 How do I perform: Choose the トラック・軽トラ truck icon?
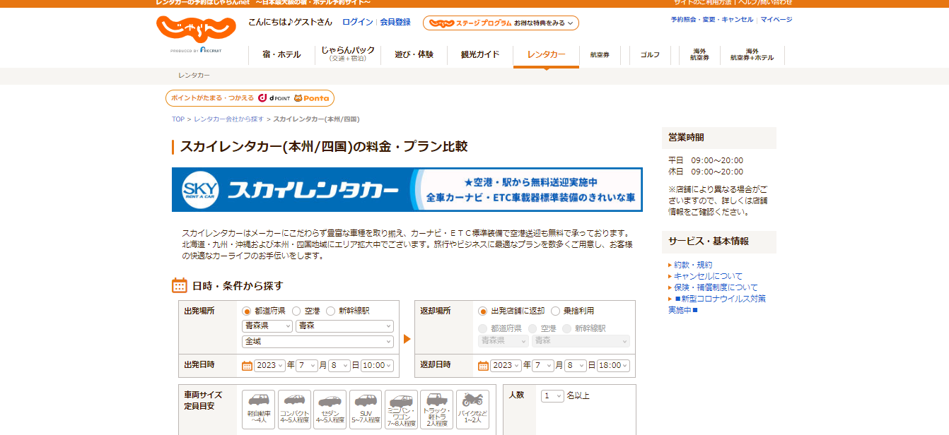436,409
